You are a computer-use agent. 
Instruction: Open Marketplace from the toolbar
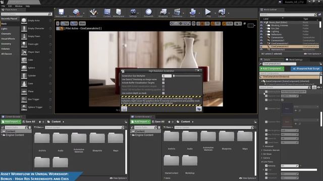pos(119,12)
